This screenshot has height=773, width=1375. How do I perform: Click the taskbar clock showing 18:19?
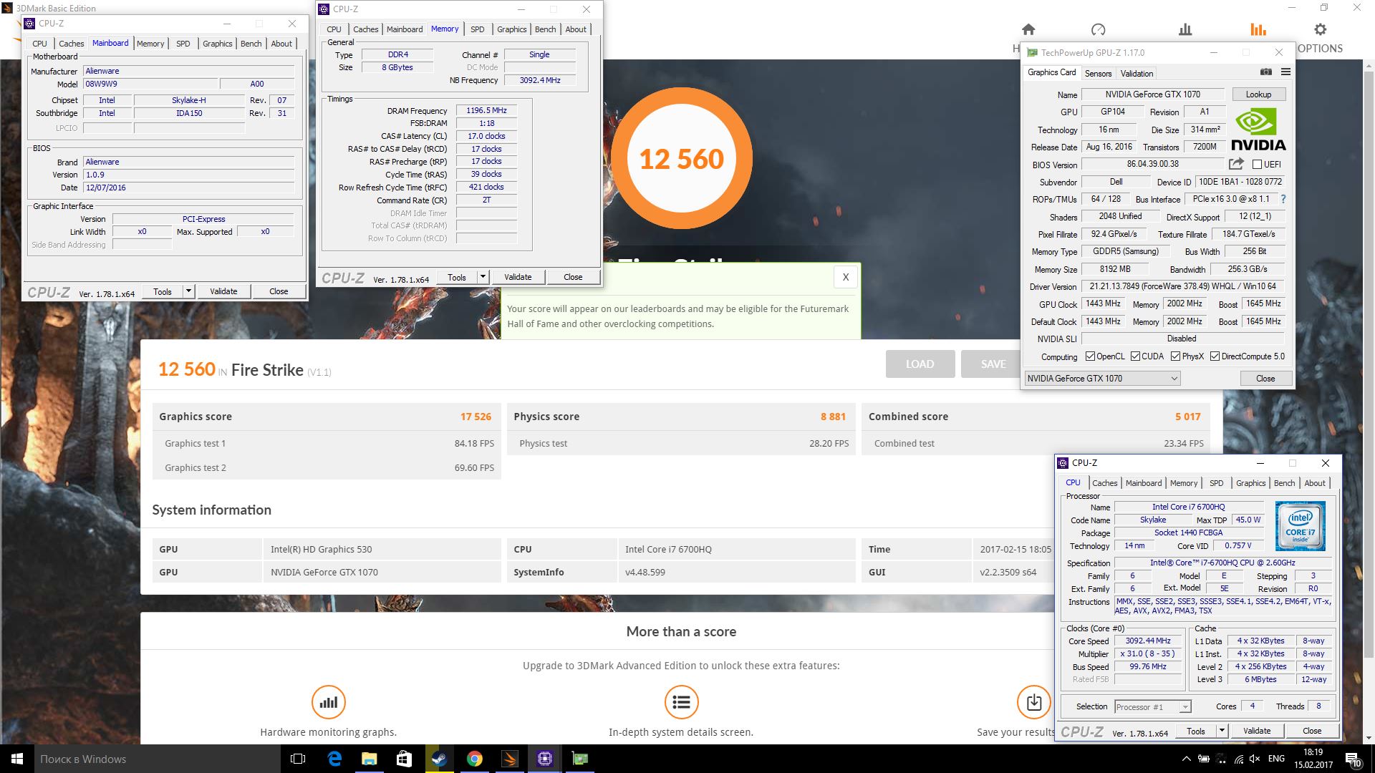coord(1313,759)
